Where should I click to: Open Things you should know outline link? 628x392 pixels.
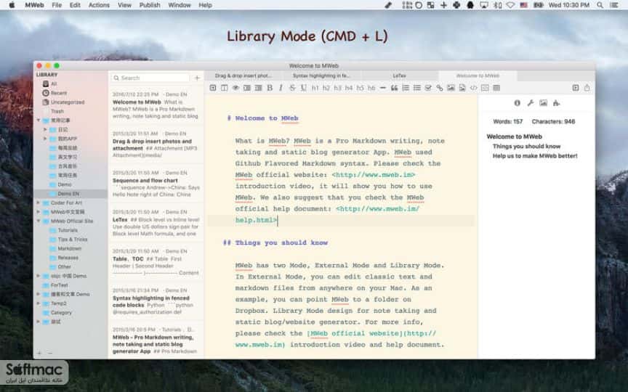[x=526, y=147]
